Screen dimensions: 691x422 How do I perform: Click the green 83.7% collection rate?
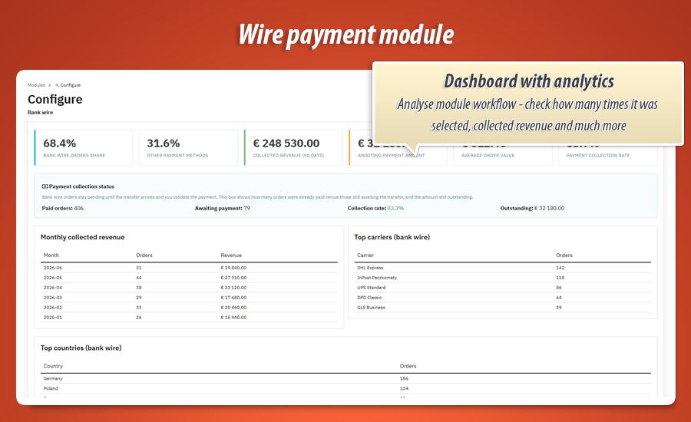click(395, 209)
